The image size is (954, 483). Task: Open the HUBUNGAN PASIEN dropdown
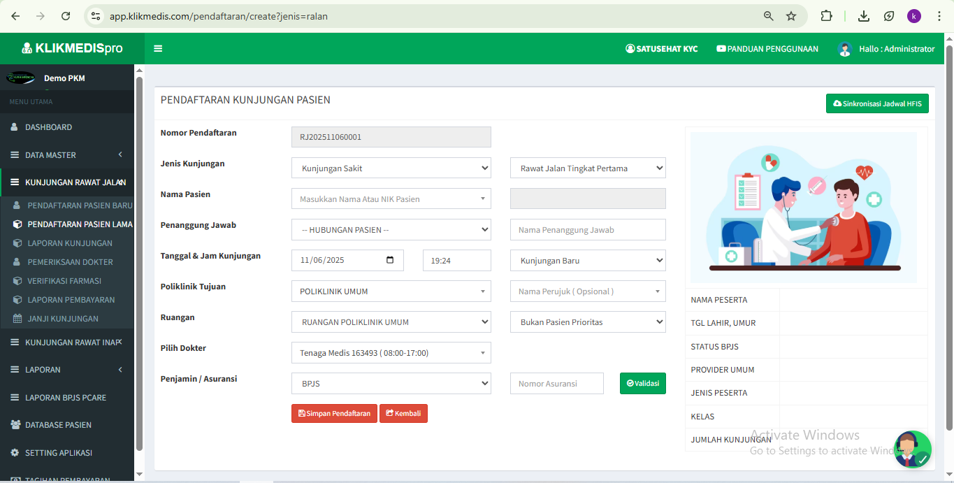(x=391, y=229)
